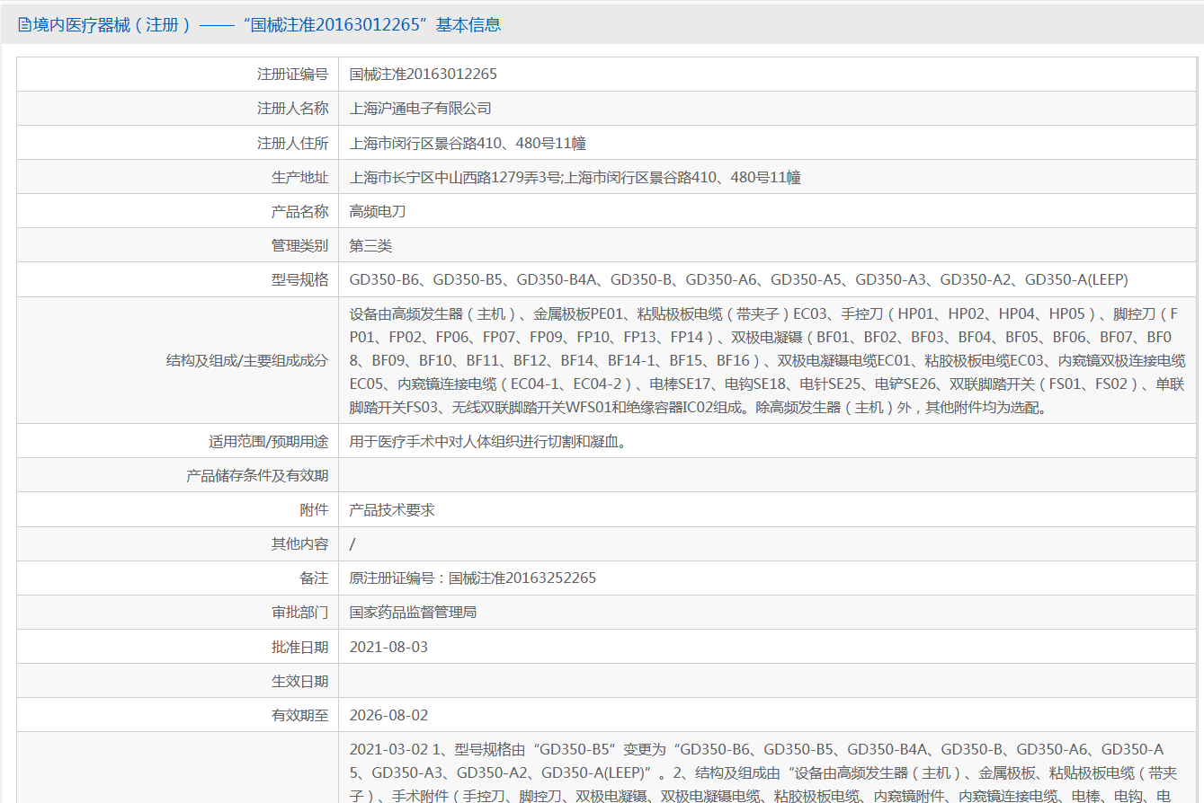Click the 产品储存条件及有效期 label

(257, 475)
